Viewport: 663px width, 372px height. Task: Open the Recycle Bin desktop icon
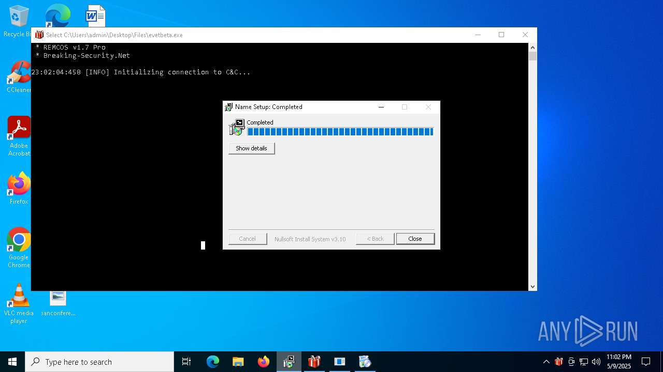click(x=18, y=22)
